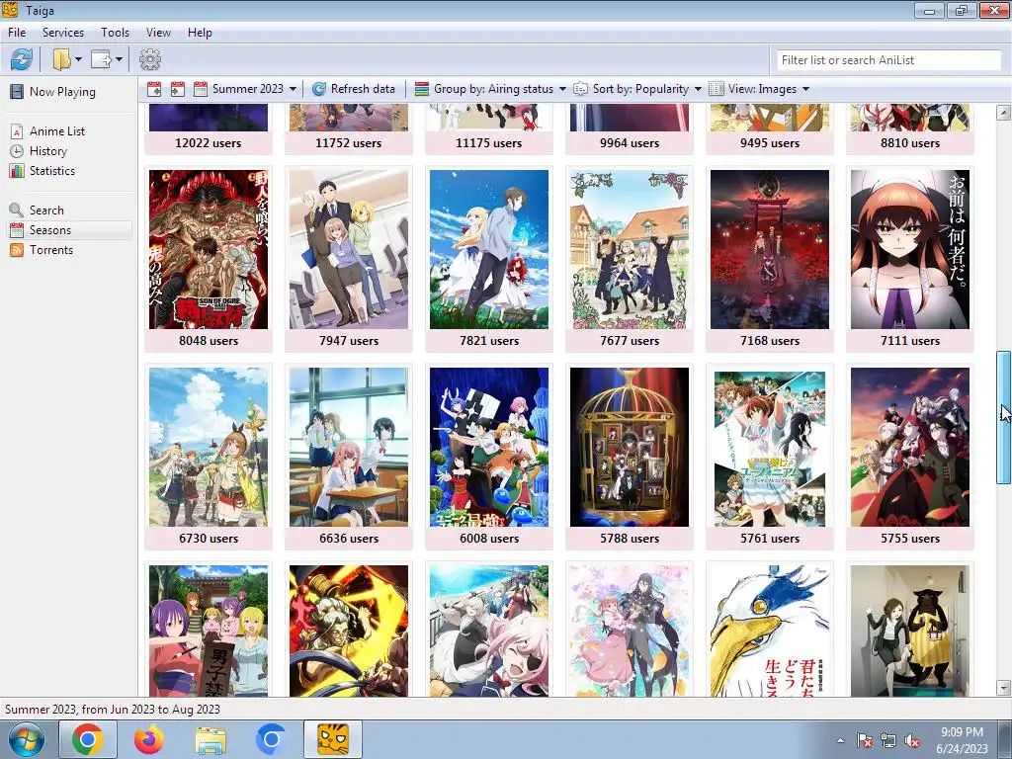Click the Summer 2023 calendar icon
The image size is (1012, 759).
pyautogui.click(x=201, y=89)
